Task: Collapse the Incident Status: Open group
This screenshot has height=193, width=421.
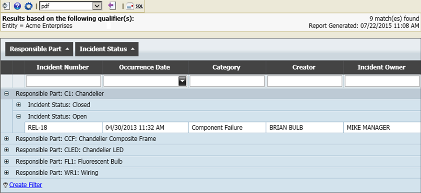Action: tap(19, 116)
